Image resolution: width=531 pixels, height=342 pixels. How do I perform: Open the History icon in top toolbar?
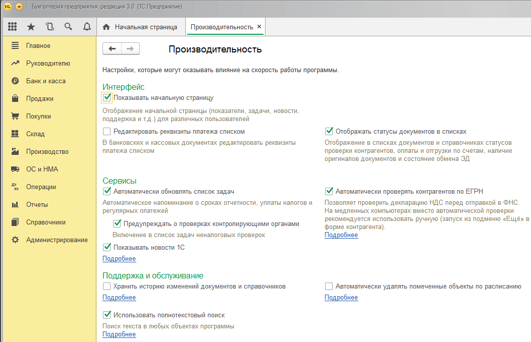coord(49,27)
